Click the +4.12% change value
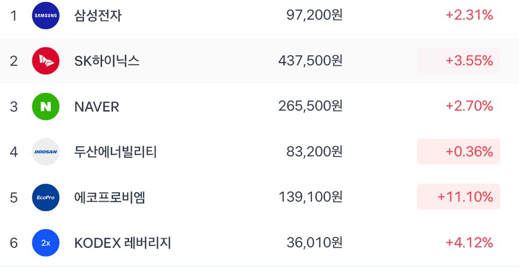 click(x=469, y=243)
